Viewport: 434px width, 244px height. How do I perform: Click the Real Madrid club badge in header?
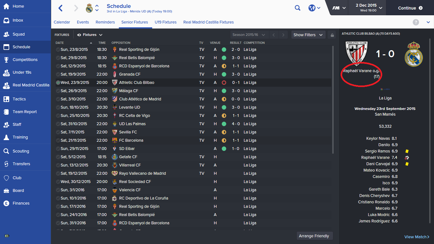89,8
